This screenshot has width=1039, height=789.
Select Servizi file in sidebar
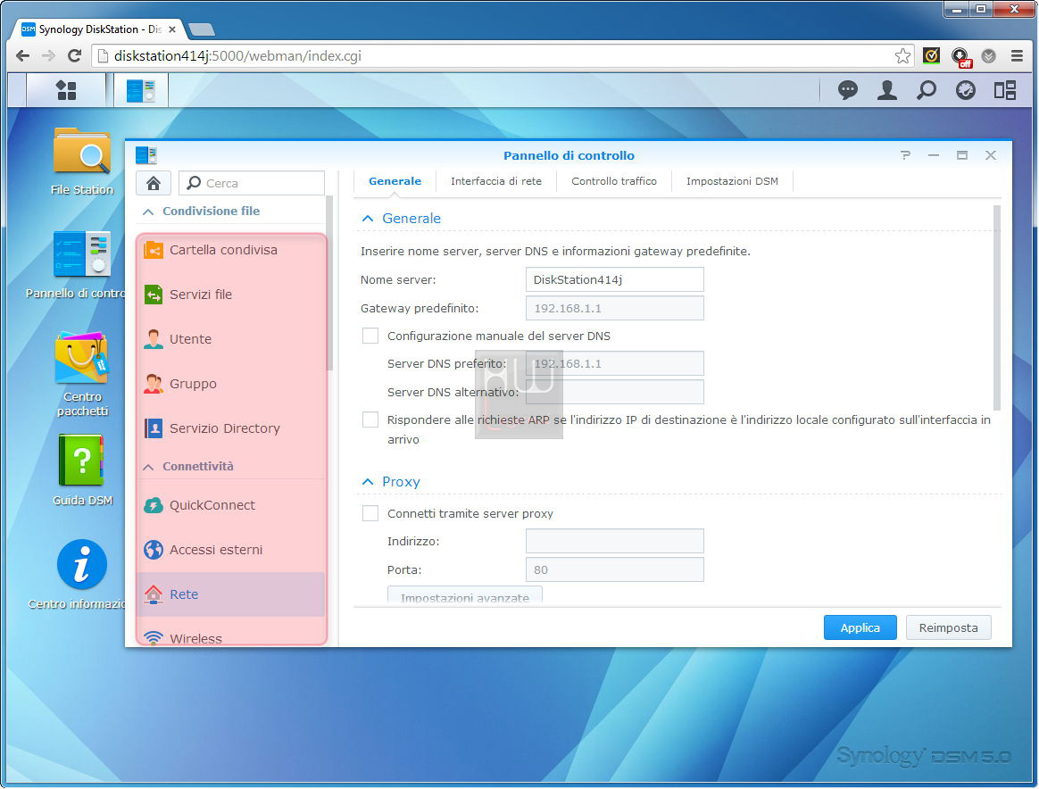coord(230,295)
